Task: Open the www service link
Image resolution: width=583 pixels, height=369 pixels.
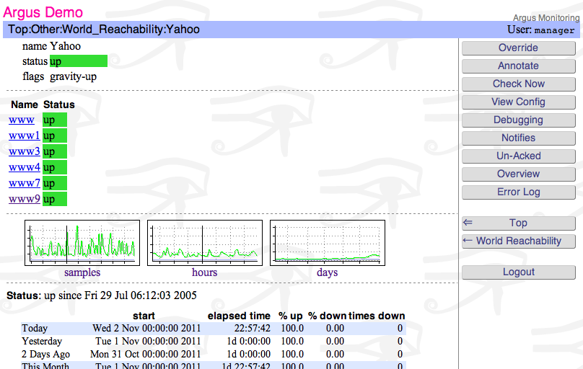Action: click(22, 120)
